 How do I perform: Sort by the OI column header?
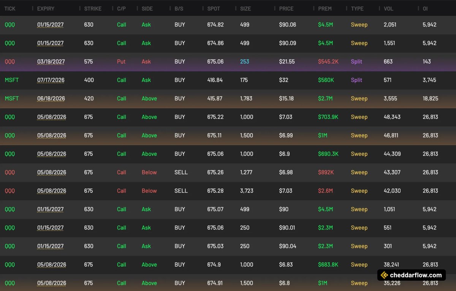[x=425, y=8]
